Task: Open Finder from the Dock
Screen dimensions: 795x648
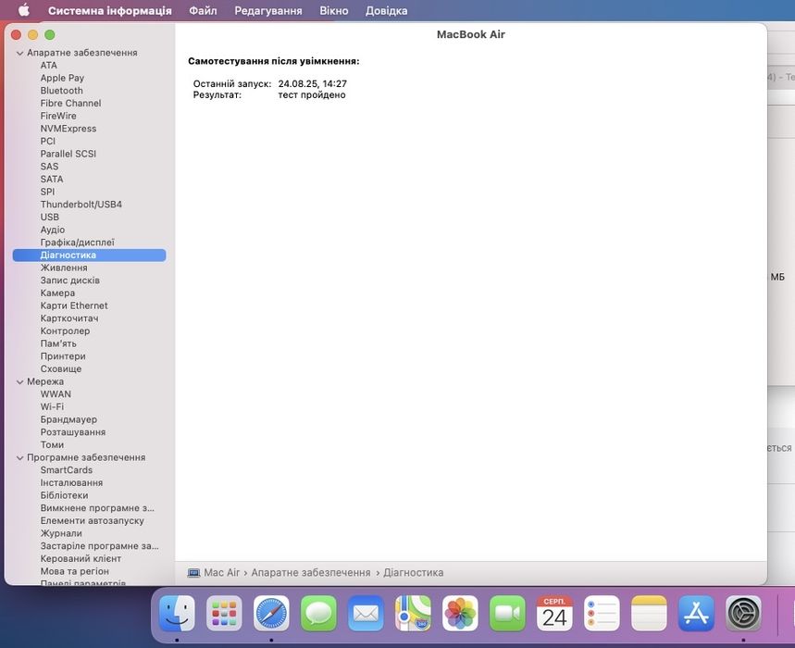Action: point(177,614)
